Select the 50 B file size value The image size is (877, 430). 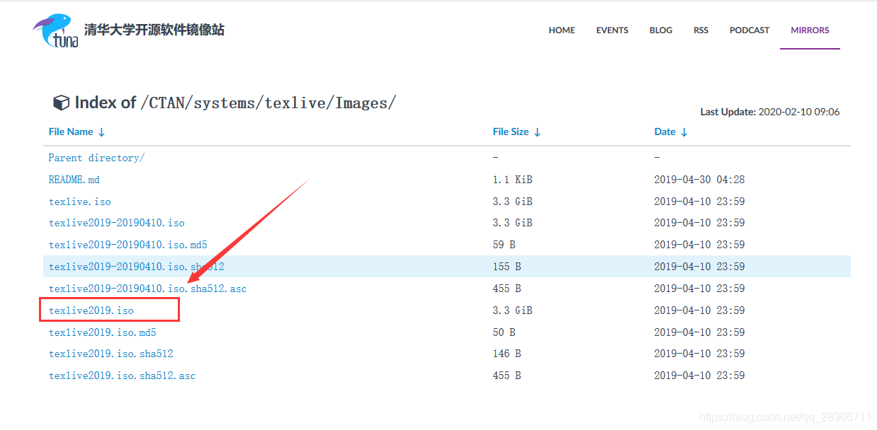coord(504,332)
